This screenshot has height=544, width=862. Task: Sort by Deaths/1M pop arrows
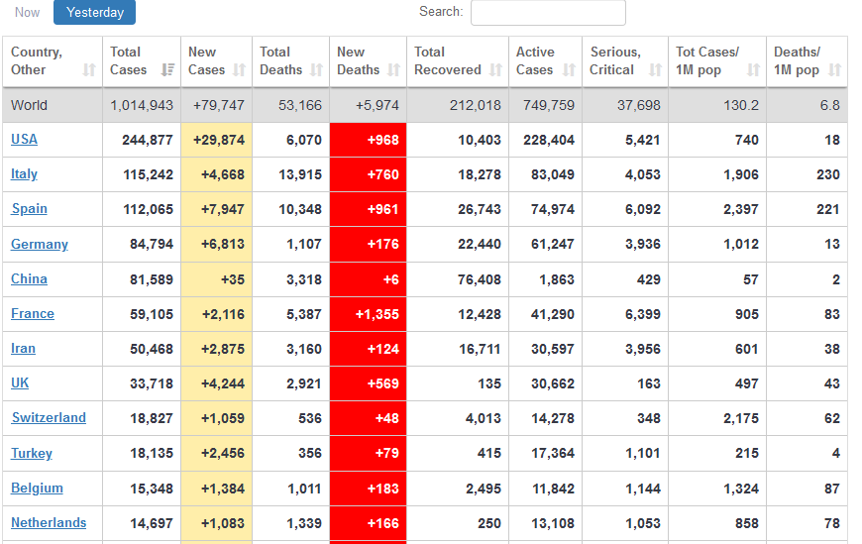coord(834,70)
